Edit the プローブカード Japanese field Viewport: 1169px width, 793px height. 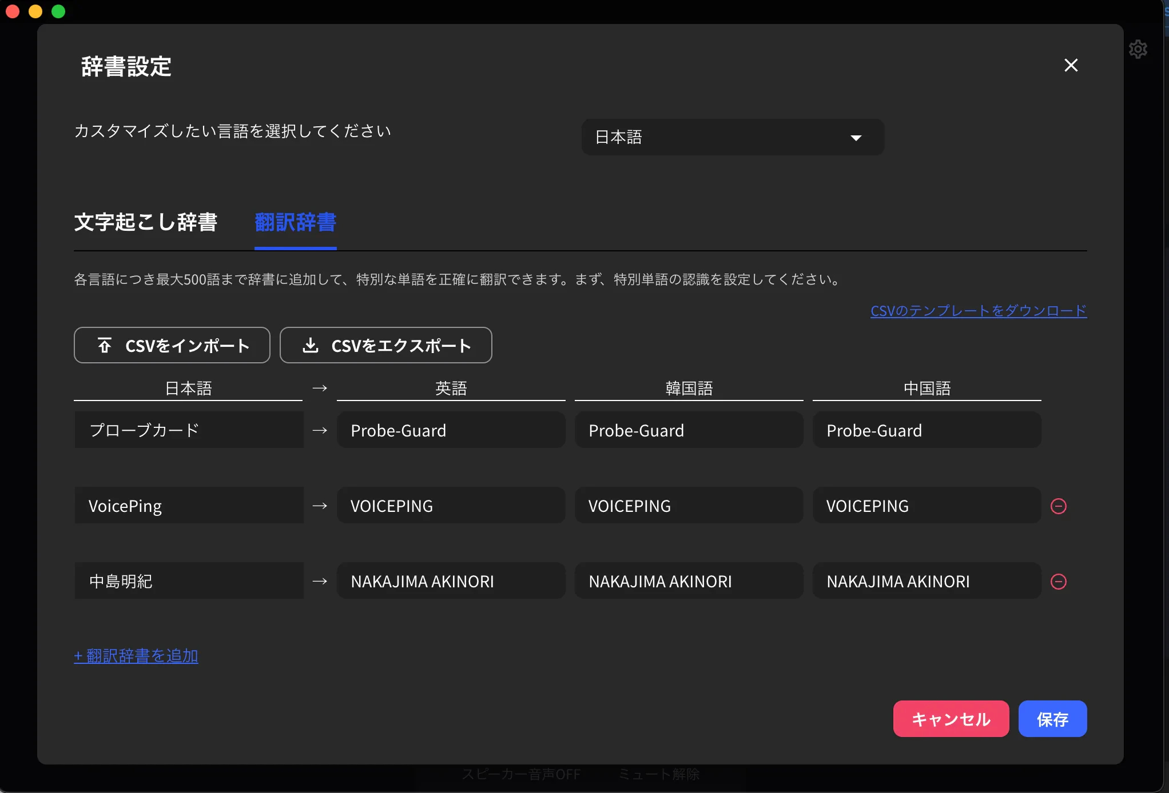(189, 430)
